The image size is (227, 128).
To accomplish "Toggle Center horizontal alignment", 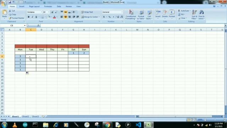I will (66, 17).
